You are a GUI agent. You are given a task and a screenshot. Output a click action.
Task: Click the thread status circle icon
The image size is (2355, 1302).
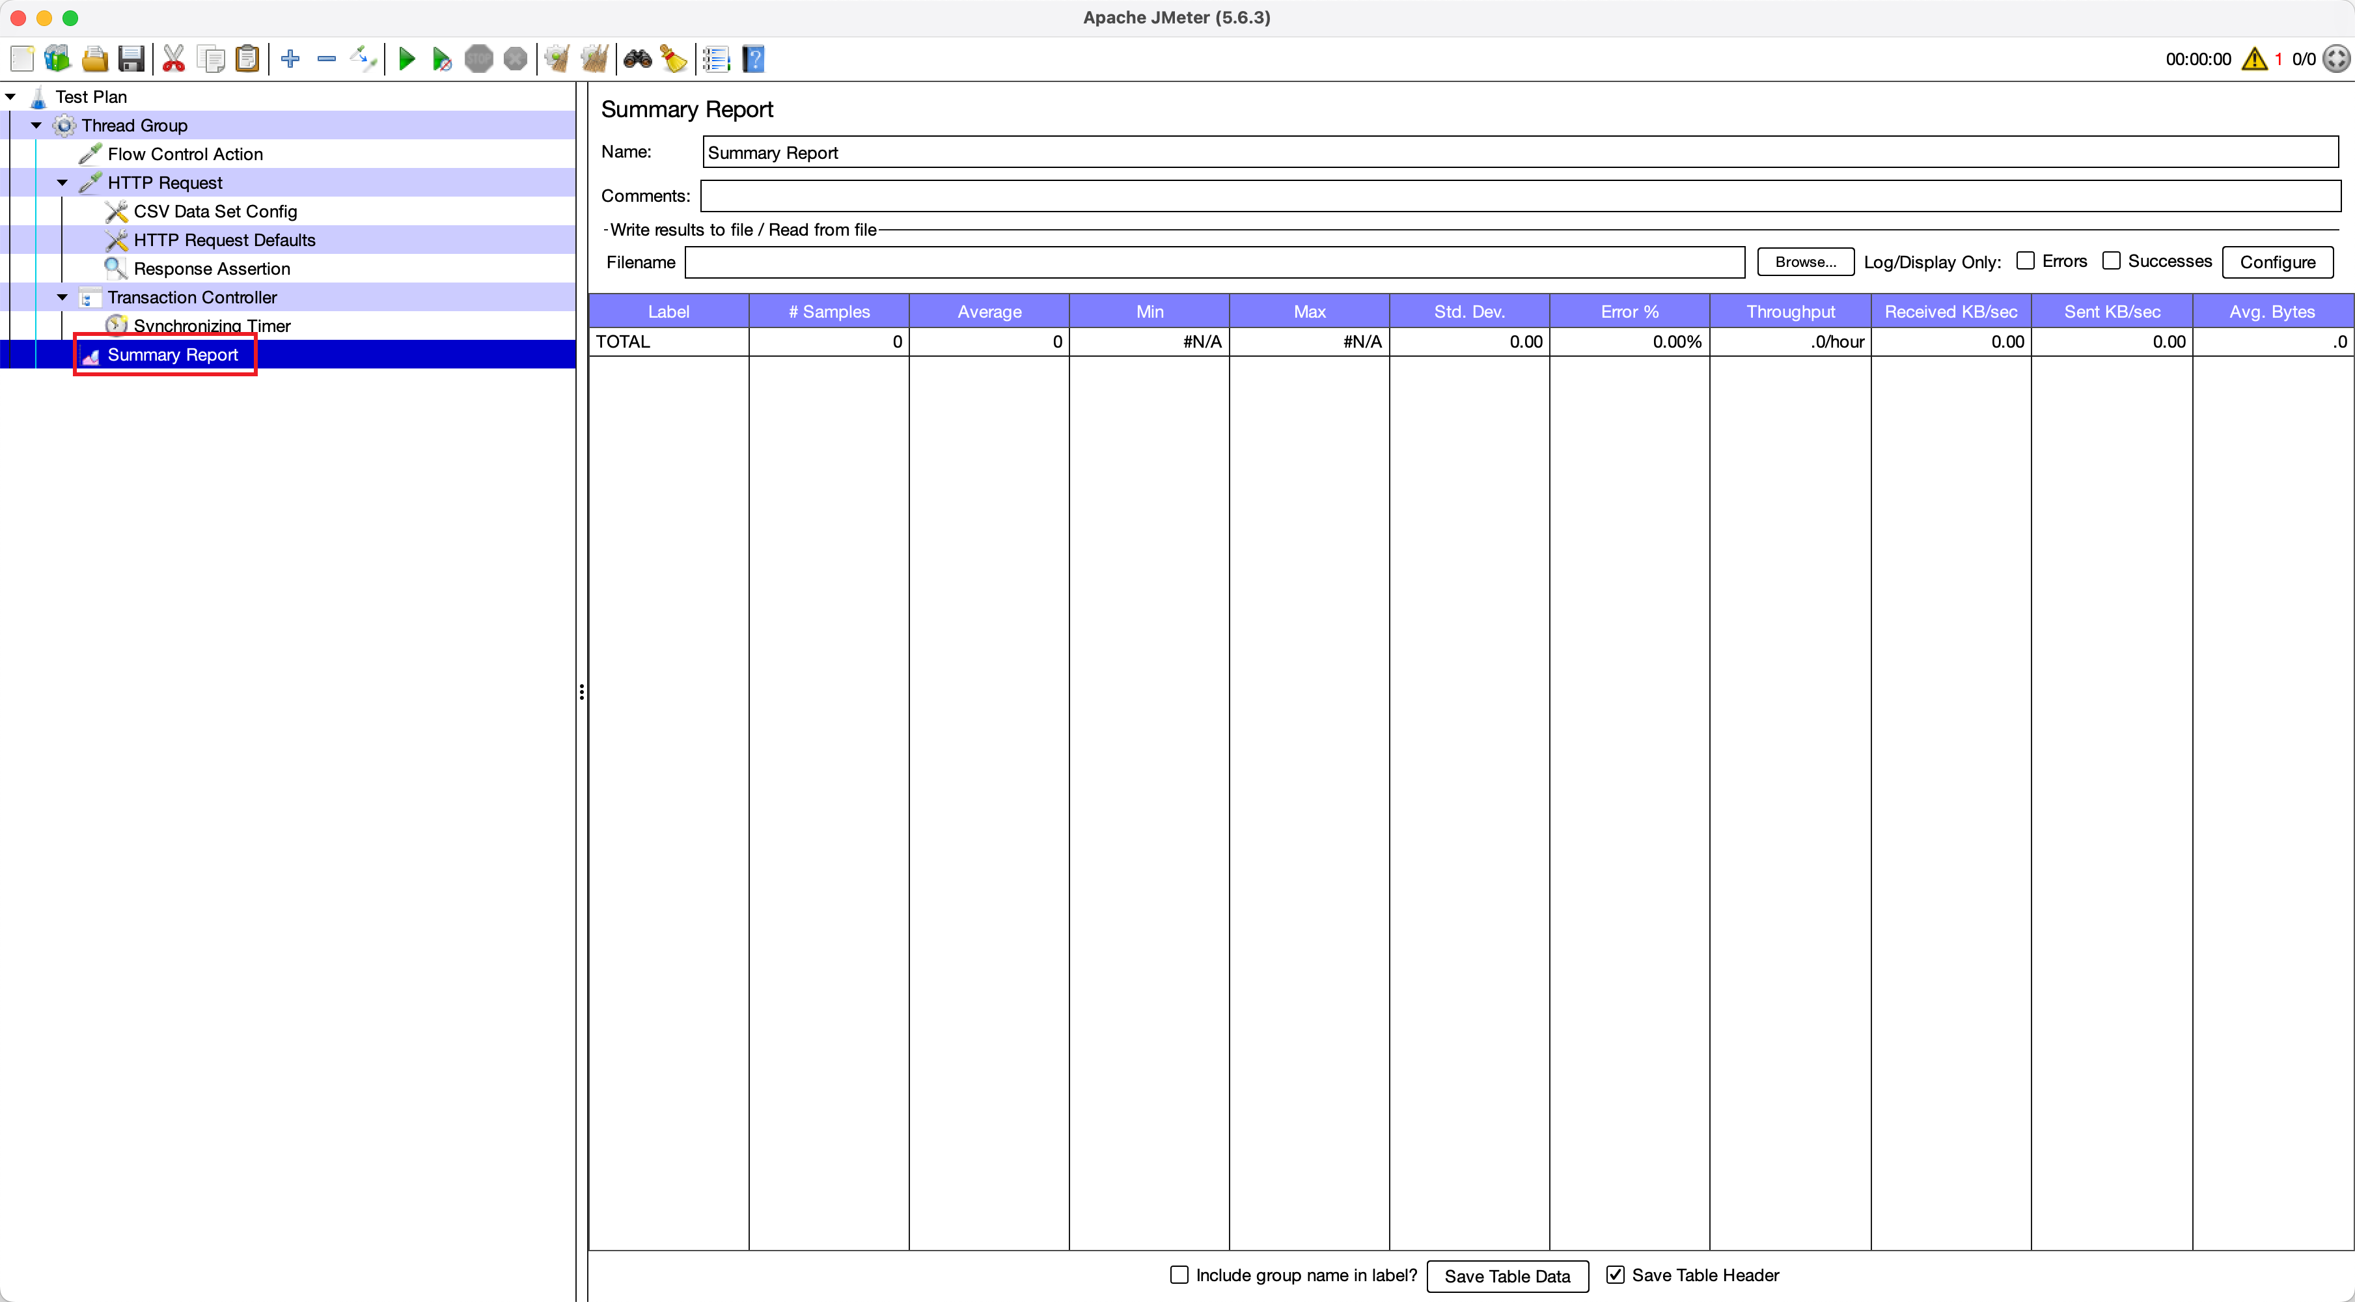coord(2336,59)
